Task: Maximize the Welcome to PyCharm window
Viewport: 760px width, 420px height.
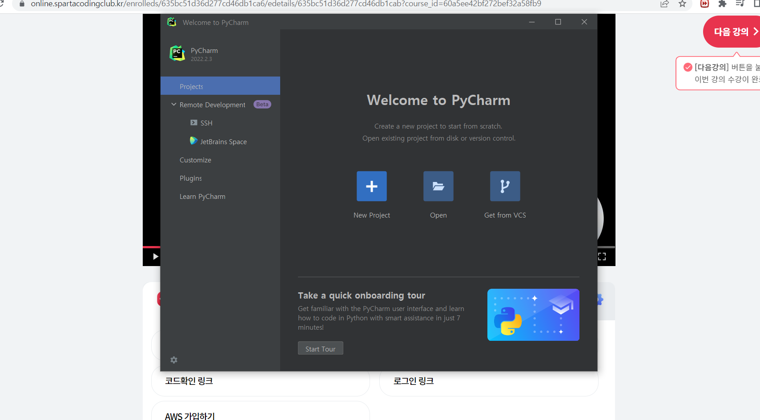Action: click(x=558, y=22)
